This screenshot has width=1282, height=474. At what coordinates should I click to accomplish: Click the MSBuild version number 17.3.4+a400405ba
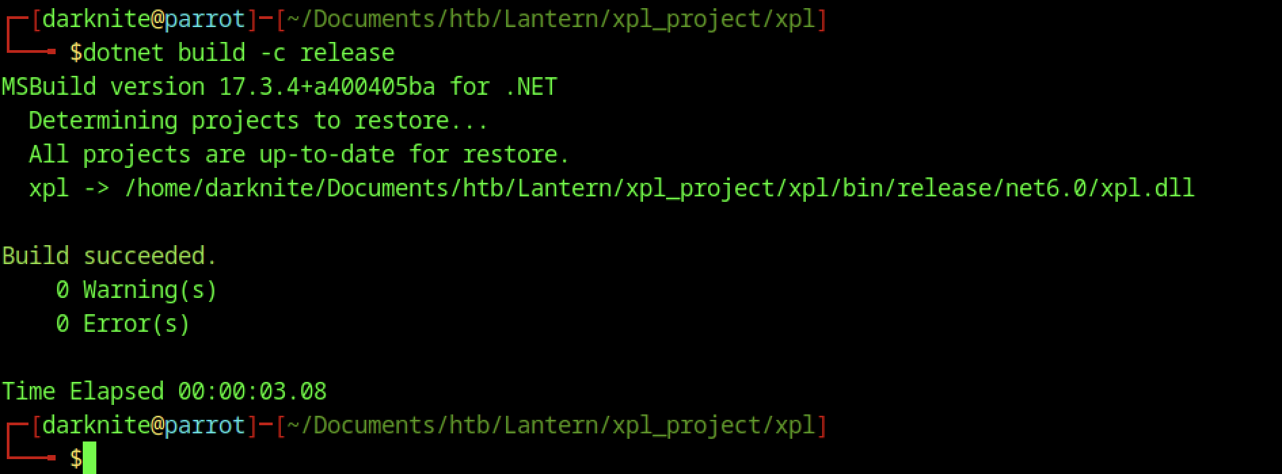coord(326,87)
